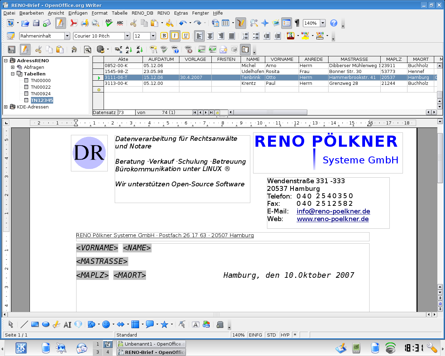The height and width of the screenshot is (356, 445).
Task: Expand the KDE-Adressen node
Action: (6, 107)
